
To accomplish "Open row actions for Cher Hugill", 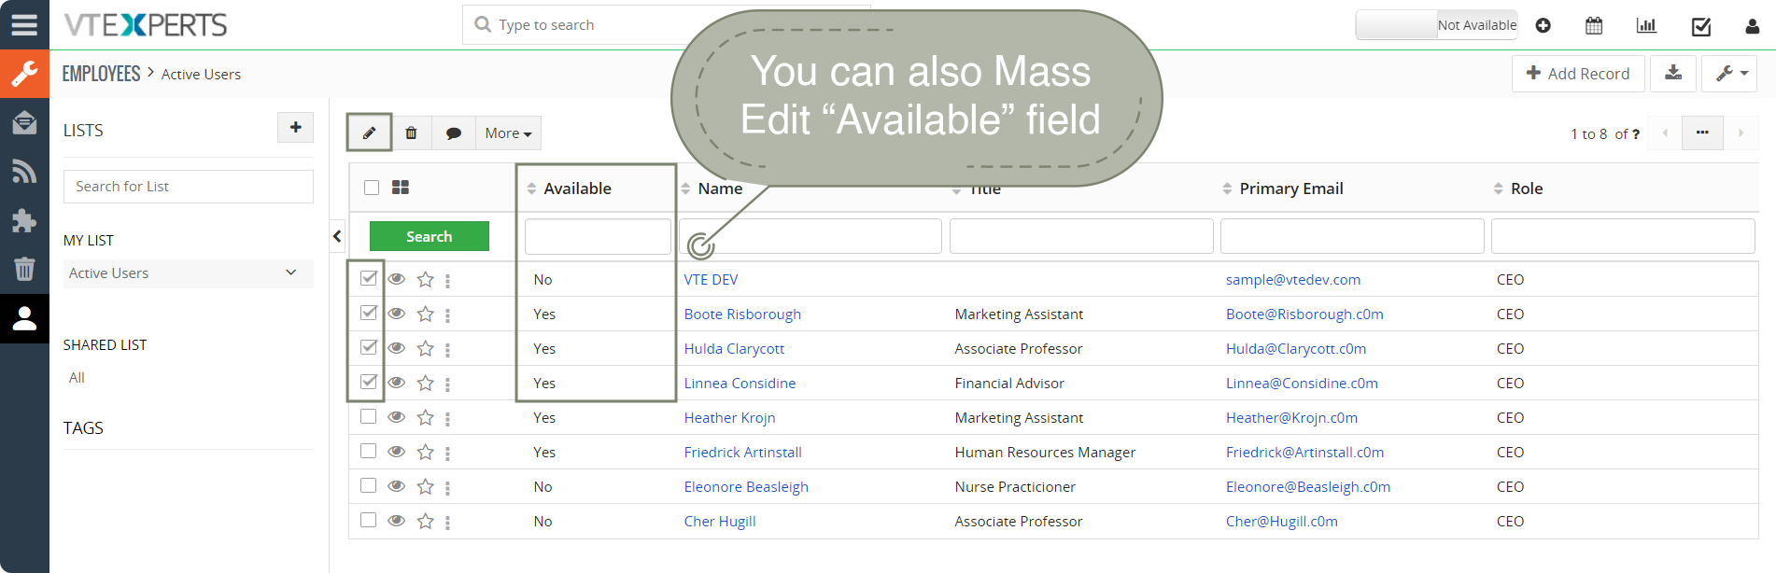I will 447,522.
